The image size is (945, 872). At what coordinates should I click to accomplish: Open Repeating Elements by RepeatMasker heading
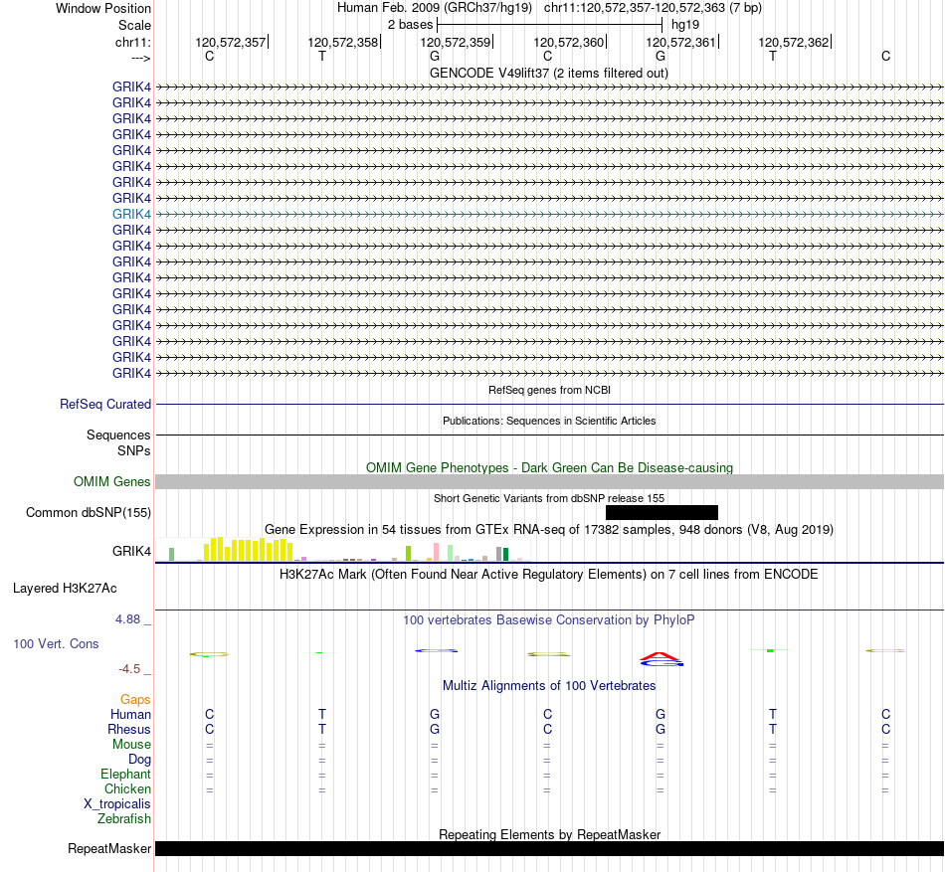coord(549,834)
